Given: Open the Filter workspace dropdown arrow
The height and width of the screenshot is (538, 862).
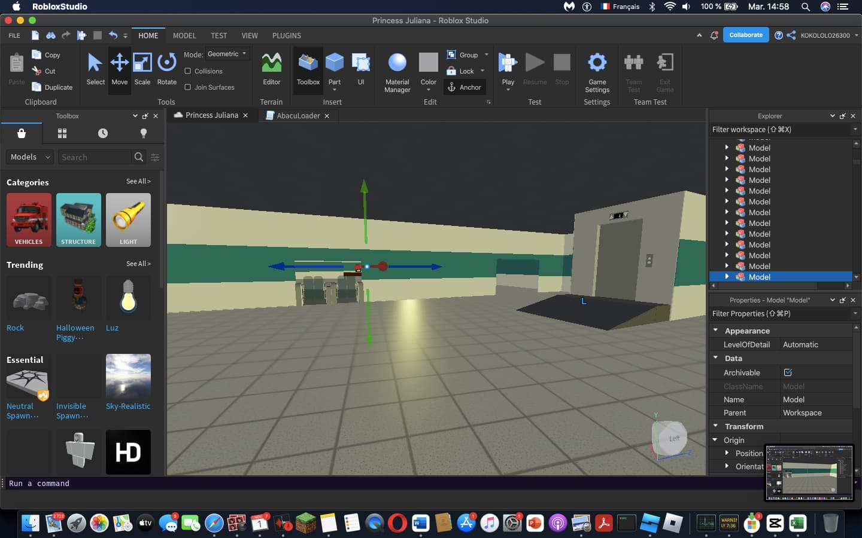Looking at the screenshot, I should click(x=855, y=129).
